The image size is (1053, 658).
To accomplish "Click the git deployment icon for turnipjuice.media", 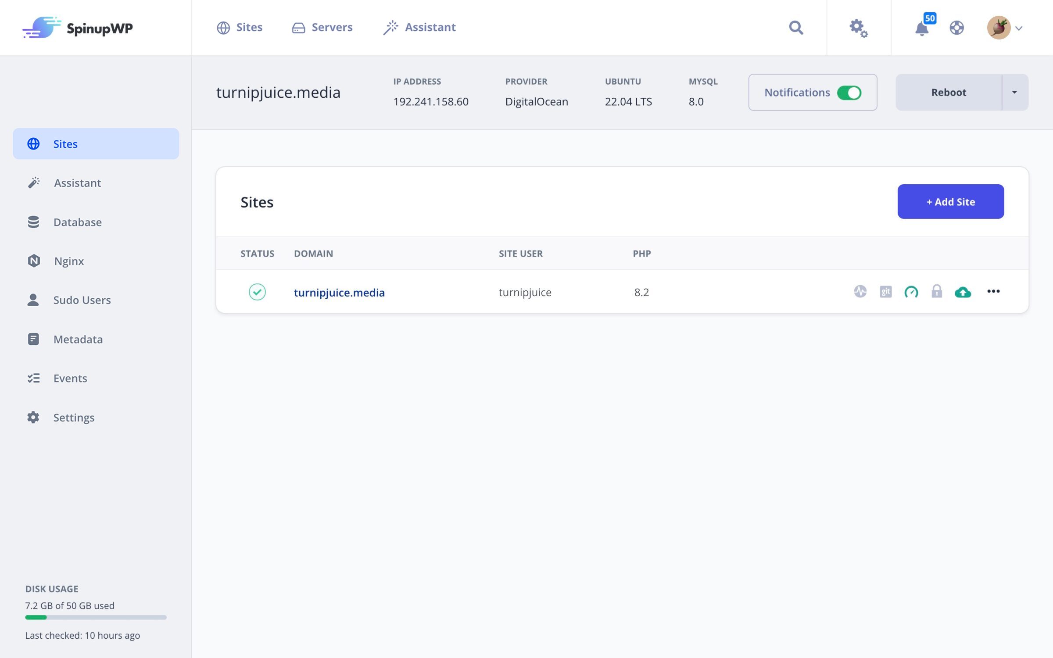I will click(885, 291).
